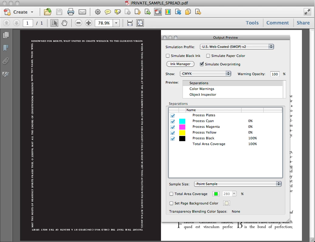
Task: Click the rotate page icon
Action: (138, 12)
